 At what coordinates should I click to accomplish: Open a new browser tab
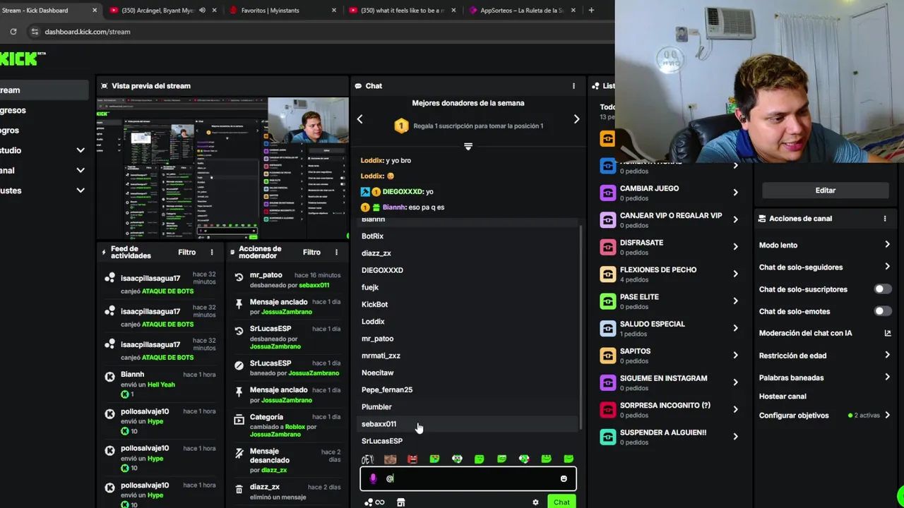tap(591, 11)
